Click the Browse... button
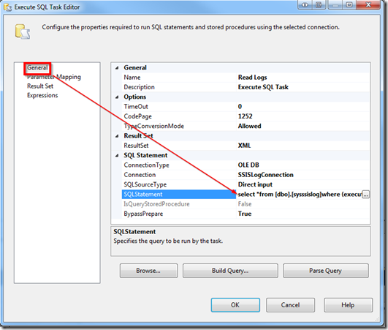 (148, 271)
